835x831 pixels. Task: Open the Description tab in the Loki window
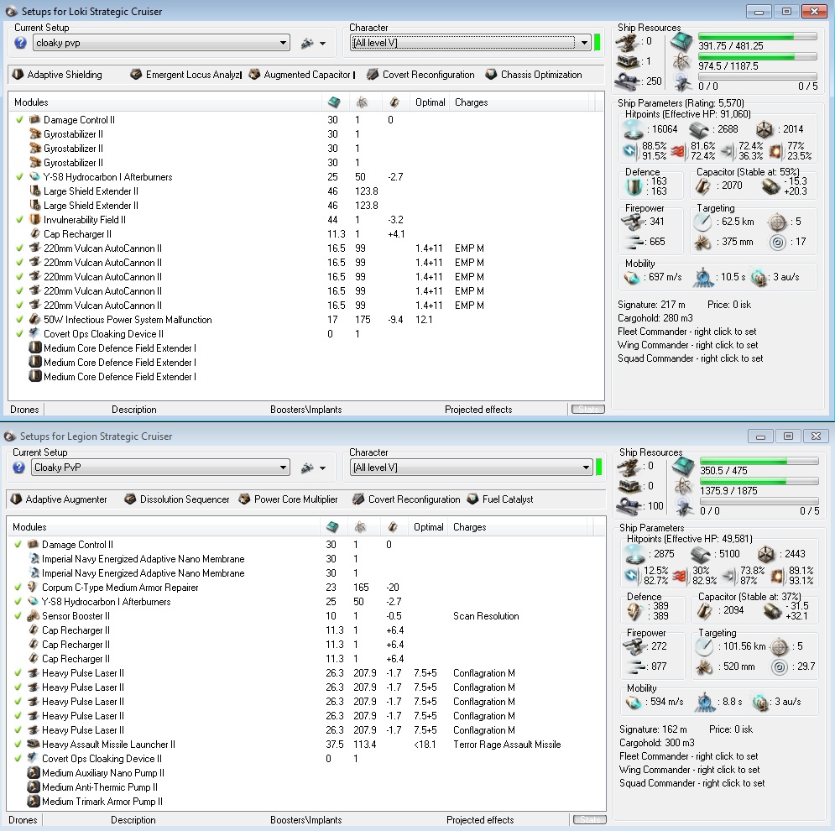pos(133,409)
